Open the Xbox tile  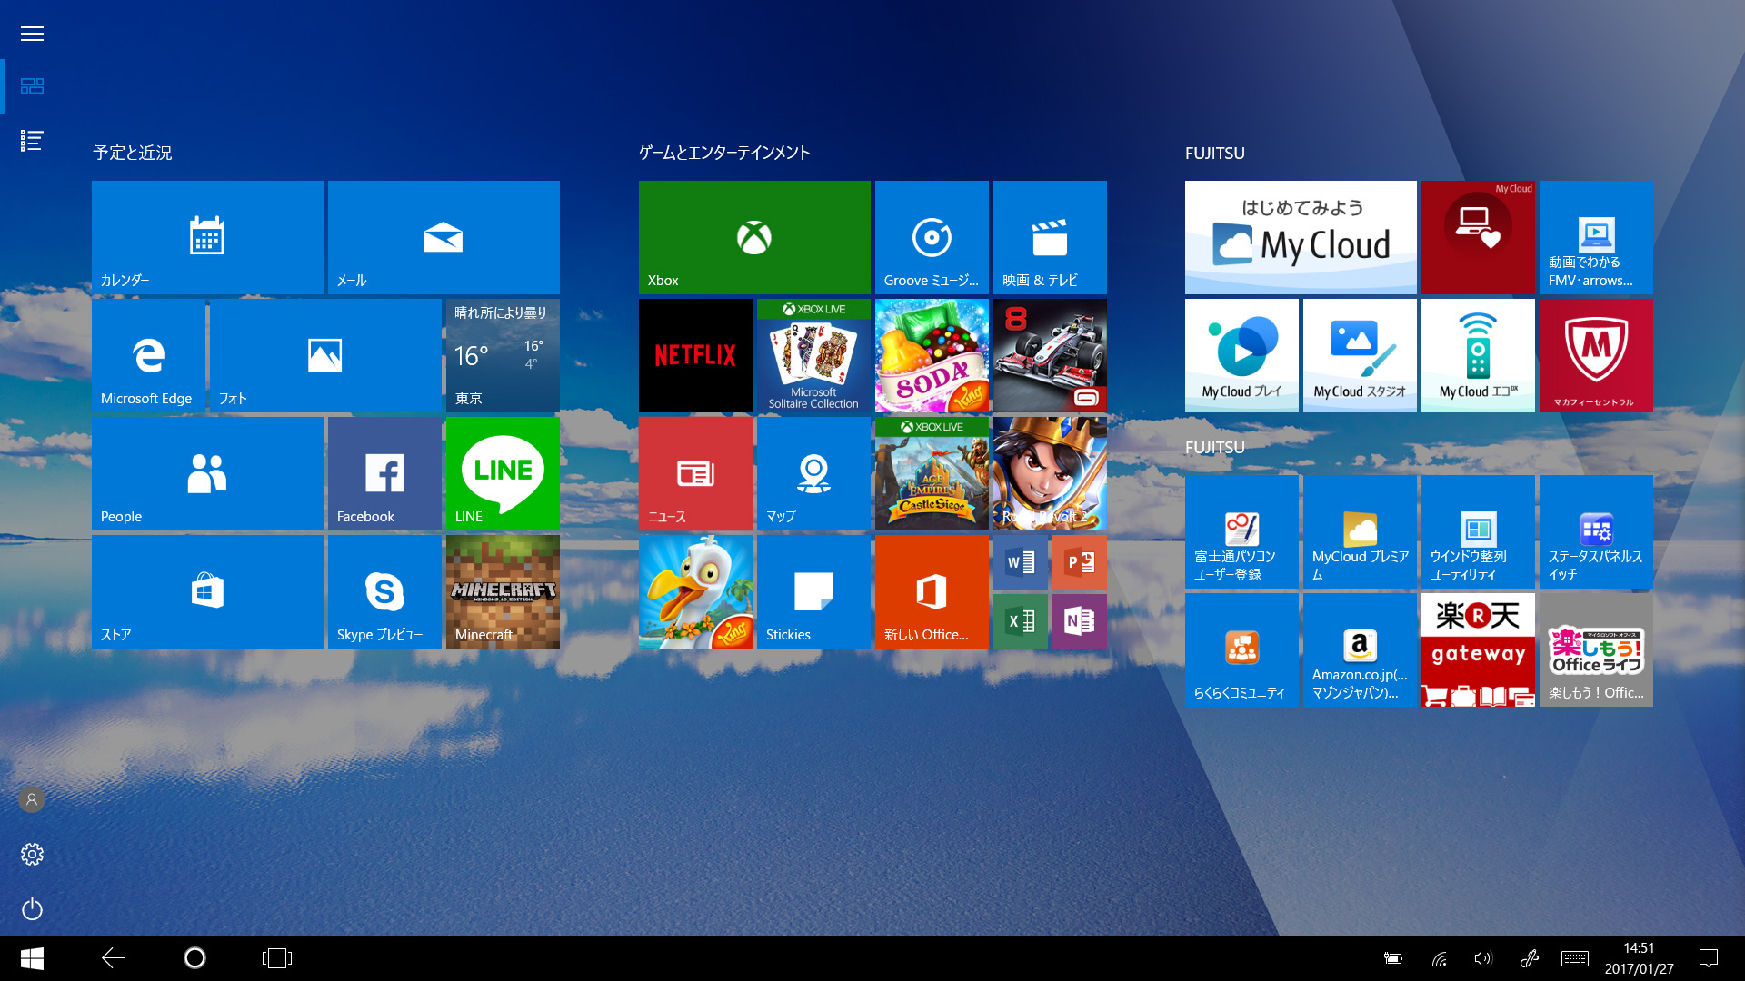[754, 237]
